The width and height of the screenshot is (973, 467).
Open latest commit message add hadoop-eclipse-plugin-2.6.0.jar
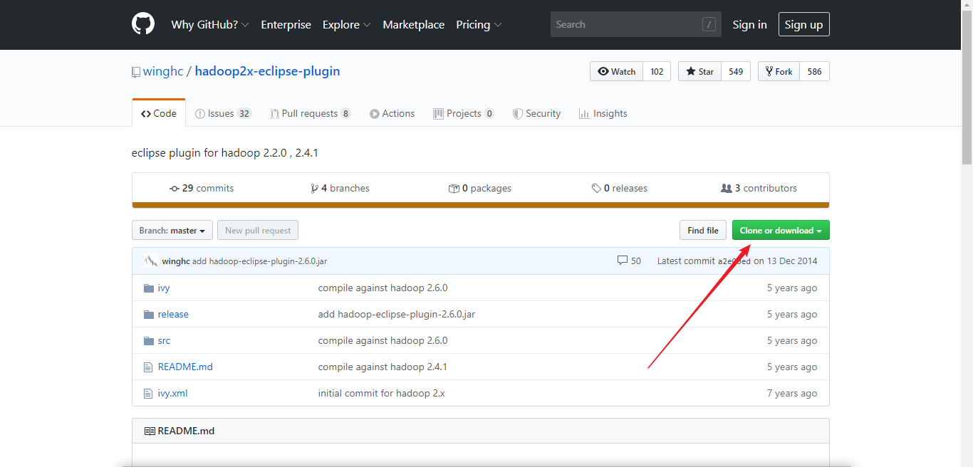coord(260,261)
